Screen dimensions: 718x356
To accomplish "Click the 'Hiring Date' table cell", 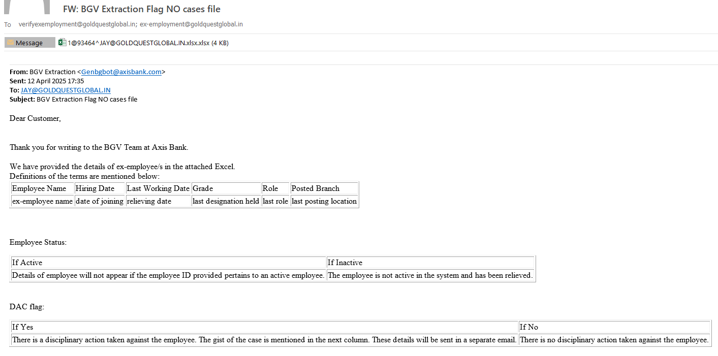I will [100, 188].
